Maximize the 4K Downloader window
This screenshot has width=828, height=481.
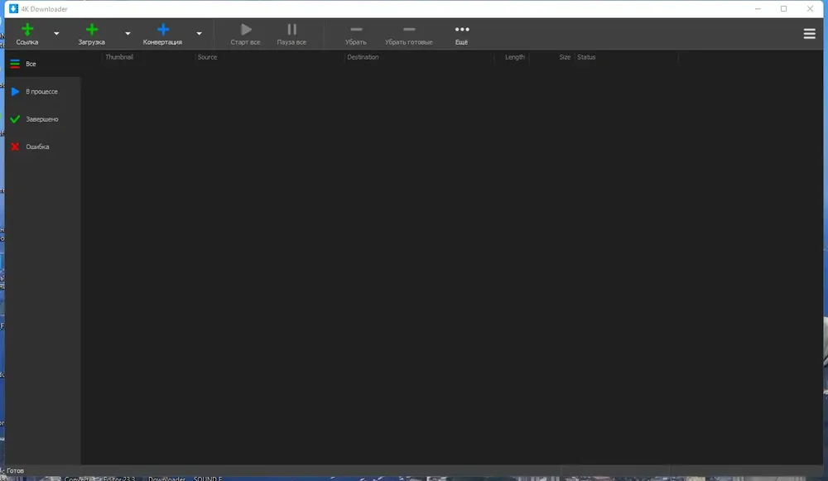pyautogui.click(x=783, y=9)
